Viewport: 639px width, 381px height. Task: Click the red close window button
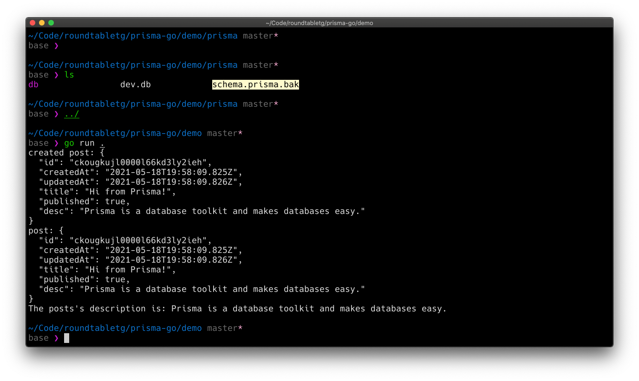coord(33,23)
